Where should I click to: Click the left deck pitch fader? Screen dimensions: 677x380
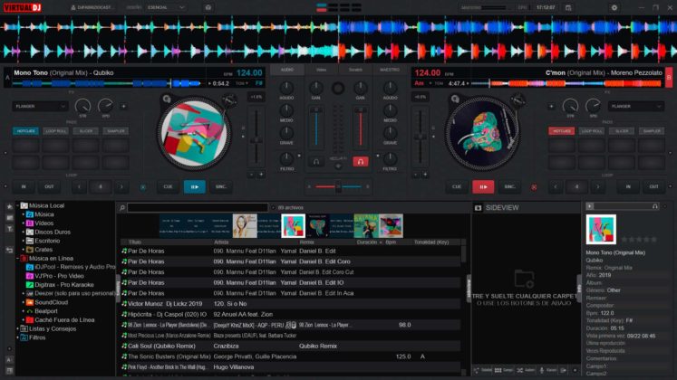pos(256,138)
